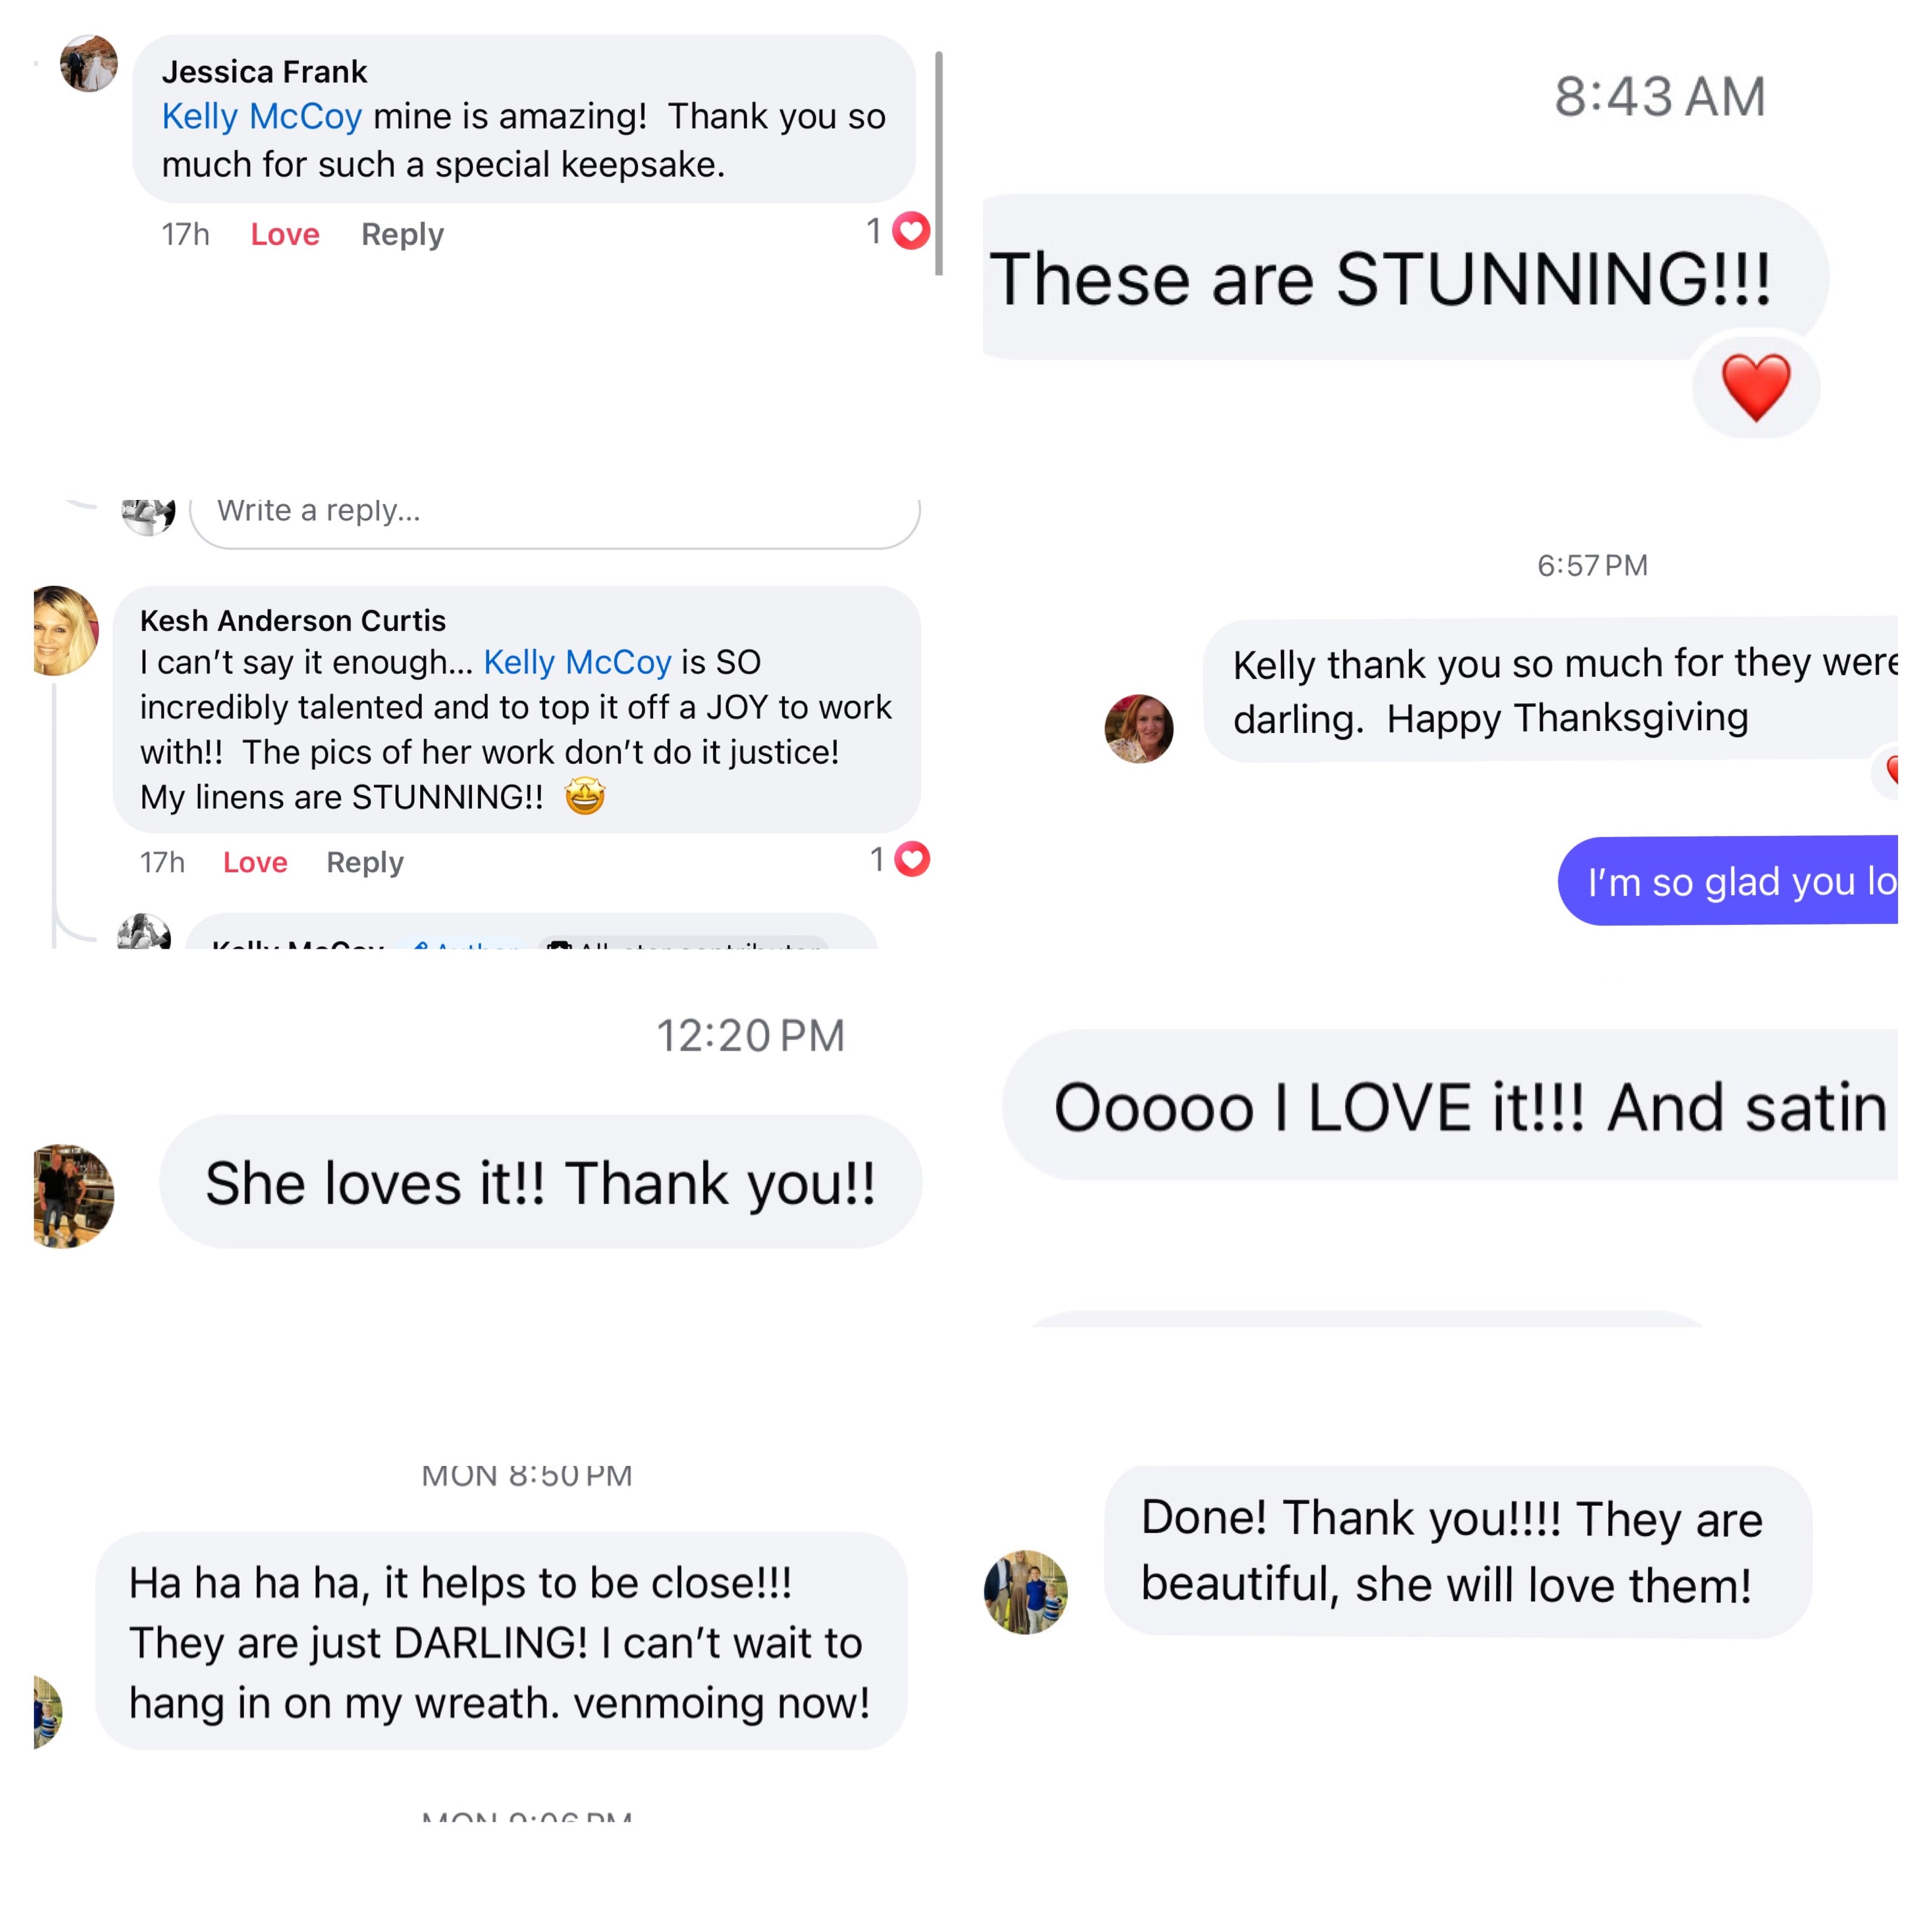1932x1932 pixels.
Task: Open Kelly McCoy mention in Kesh's comment
Action: click(577, 662)
